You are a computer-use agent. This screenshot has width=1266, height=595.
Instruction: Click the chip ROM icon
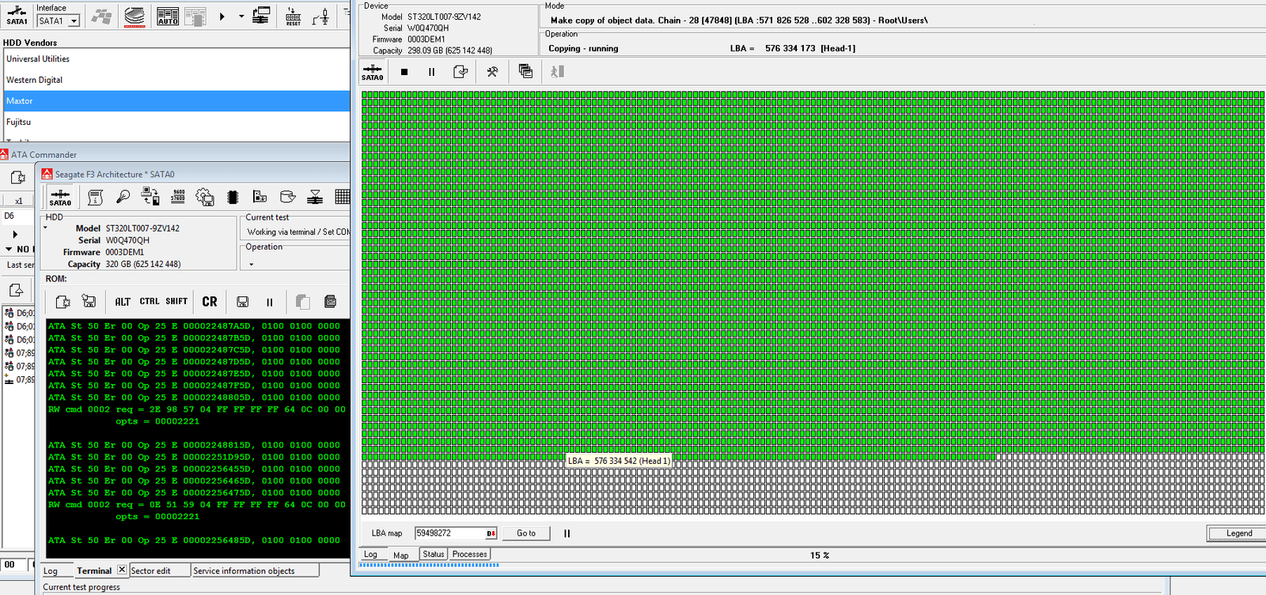233,197
